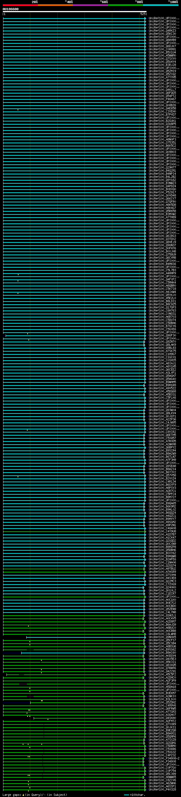Click the UniRef100_Q17GP3 label
This screenshot has height=797, width=181.
click(x=162, y=307)
